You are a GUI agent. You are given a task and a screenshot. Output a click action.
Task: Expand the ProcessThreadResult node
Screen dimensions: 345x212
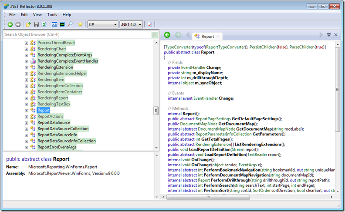click(27, 43)
